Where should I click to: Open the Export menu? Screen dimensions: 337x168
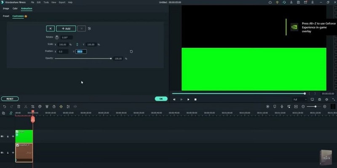tap(62, 3)
